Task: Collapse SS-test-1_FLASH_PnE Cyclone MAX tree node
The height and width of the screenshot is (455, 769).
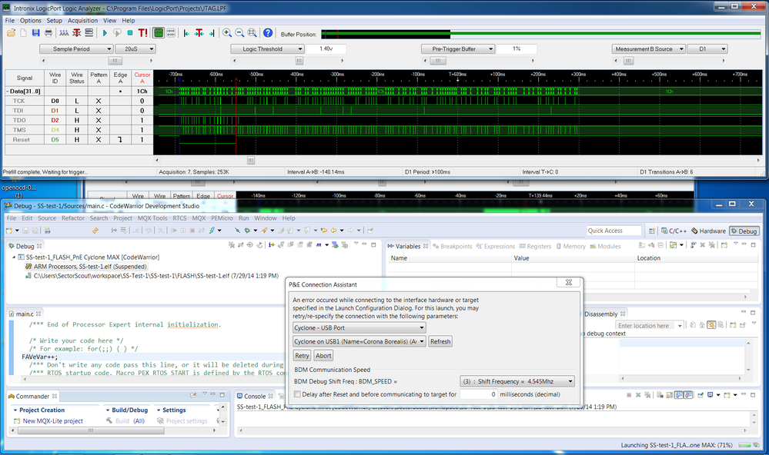Action: pos(14,257)
